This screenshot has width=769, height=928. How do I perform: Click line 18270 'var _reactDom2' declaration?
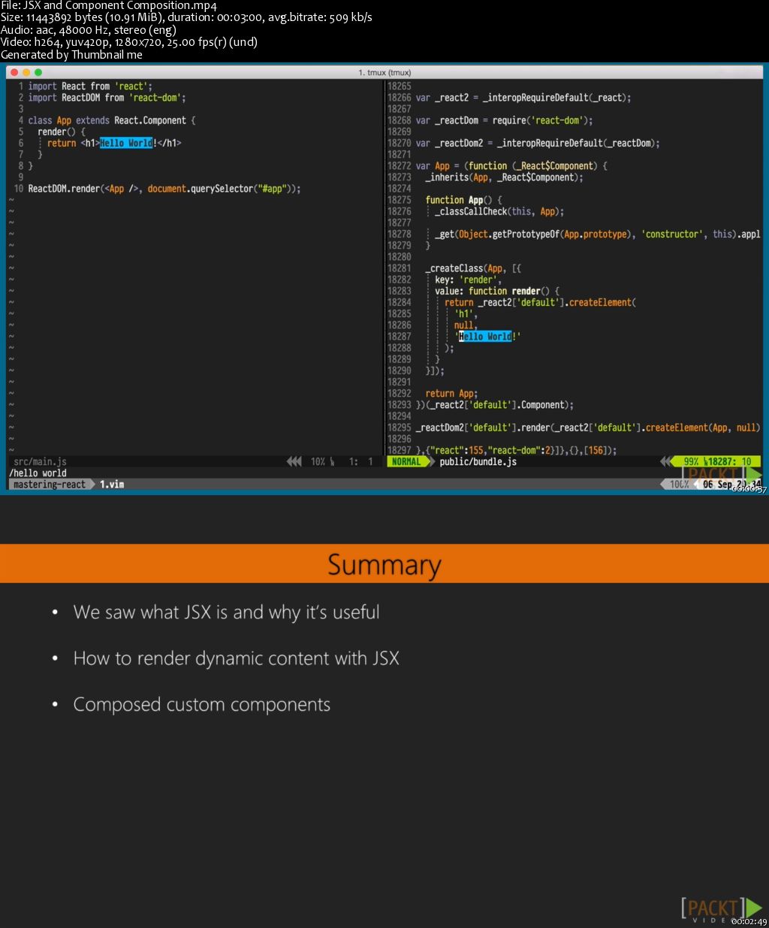tap(538, 143)
